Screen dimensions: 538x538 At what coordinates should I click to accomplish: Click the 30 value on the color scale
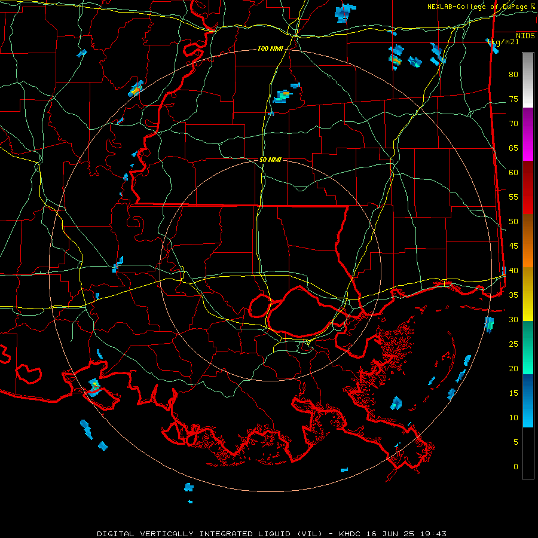pos(513,320)
